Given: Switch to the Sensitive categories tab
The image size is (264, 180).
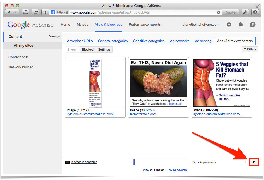Looking at the screenshot, I should [149, 41].
